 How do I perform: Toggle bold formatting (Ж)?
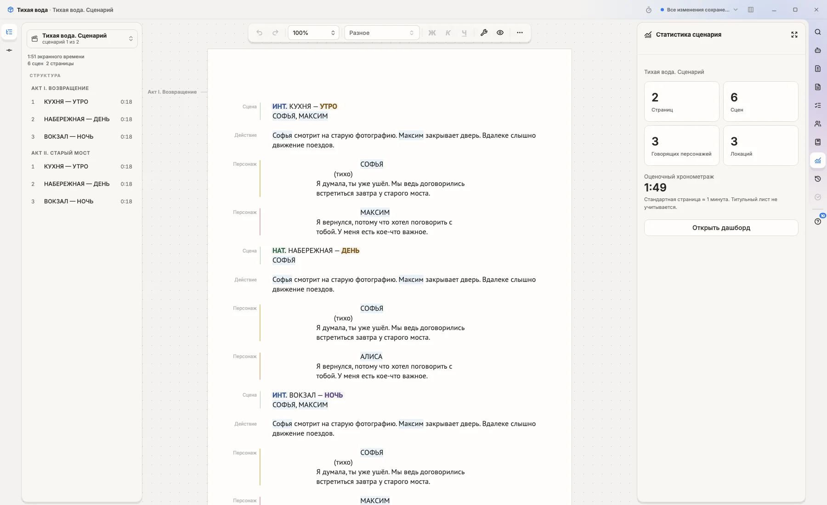[x=432, y=33]
